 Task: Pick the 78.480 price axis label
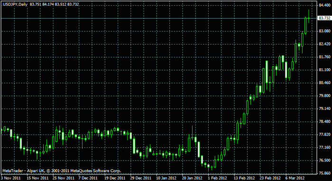click(x=324, y=122)
